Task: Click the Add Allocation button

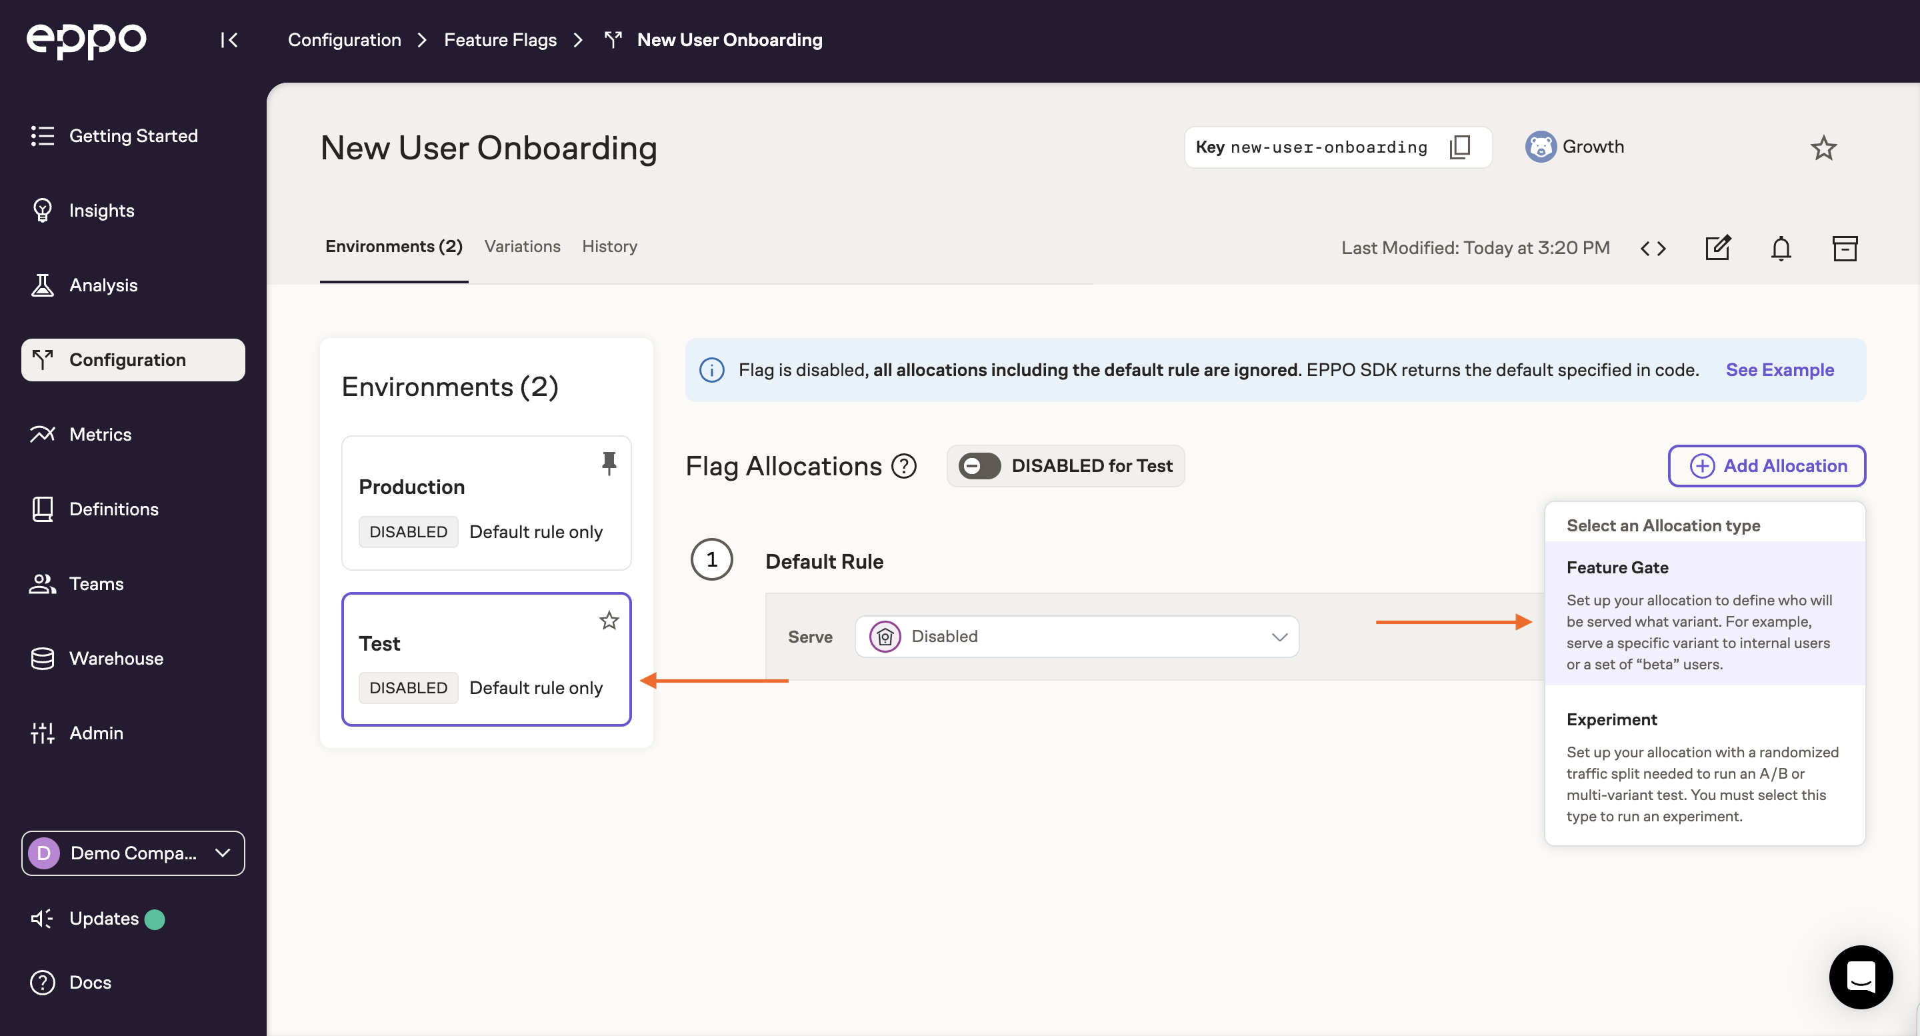Action: coord(1767,466)
